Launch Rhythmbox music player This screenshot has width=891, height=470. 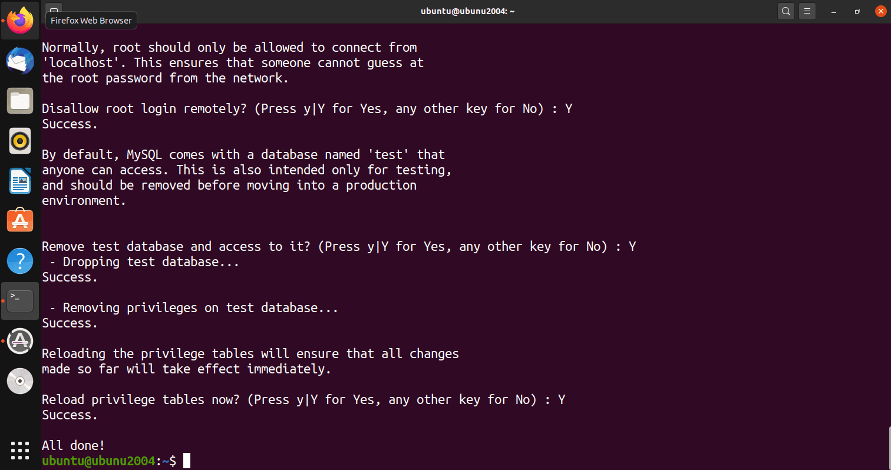[x=20, y=141]
